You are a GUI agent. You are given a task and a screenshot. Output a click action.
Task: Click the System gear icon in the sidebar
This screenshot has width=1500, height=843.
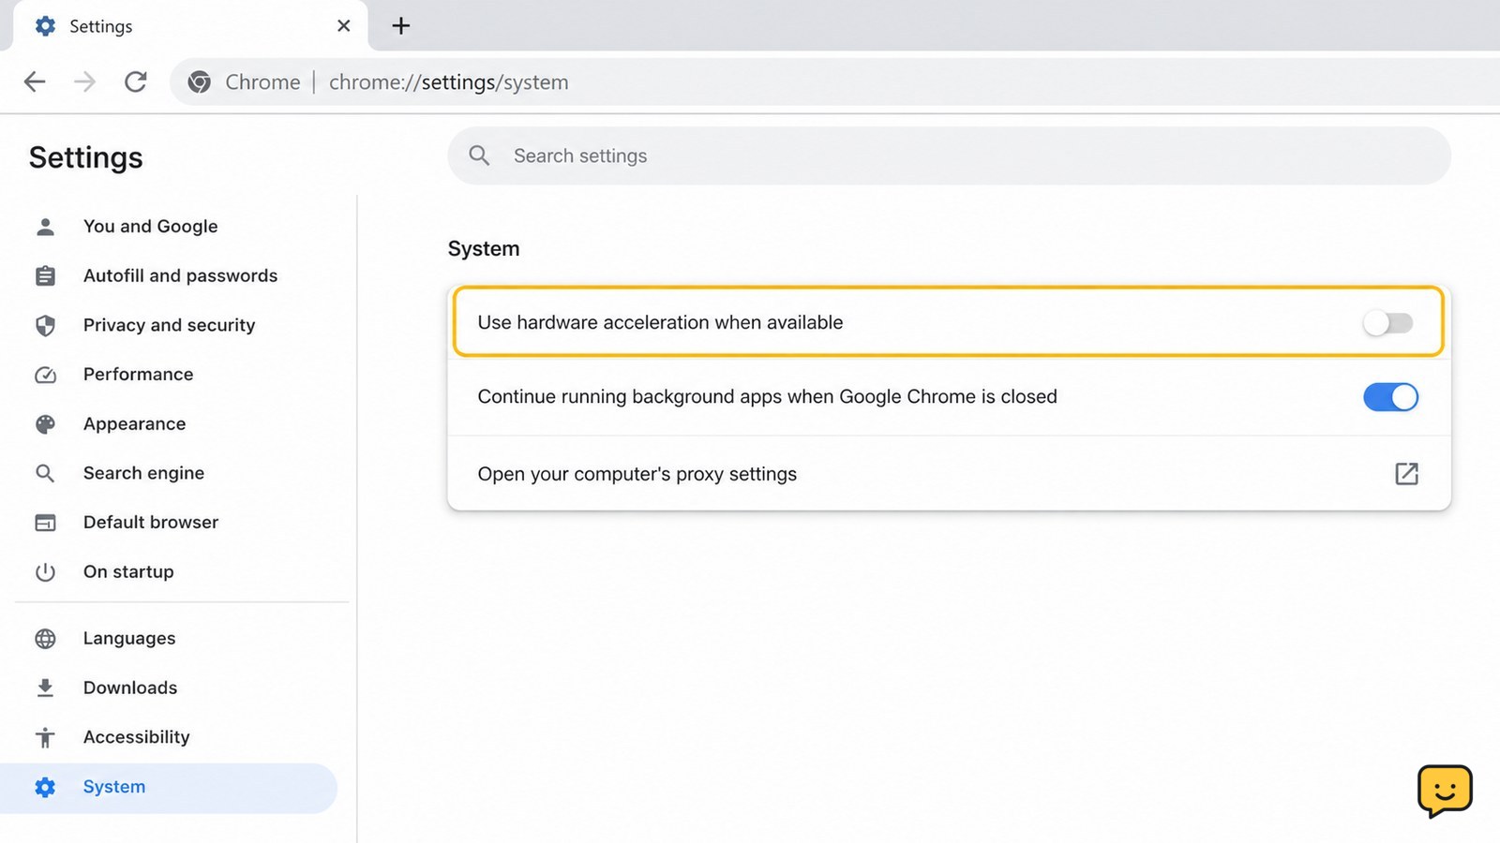45,788
